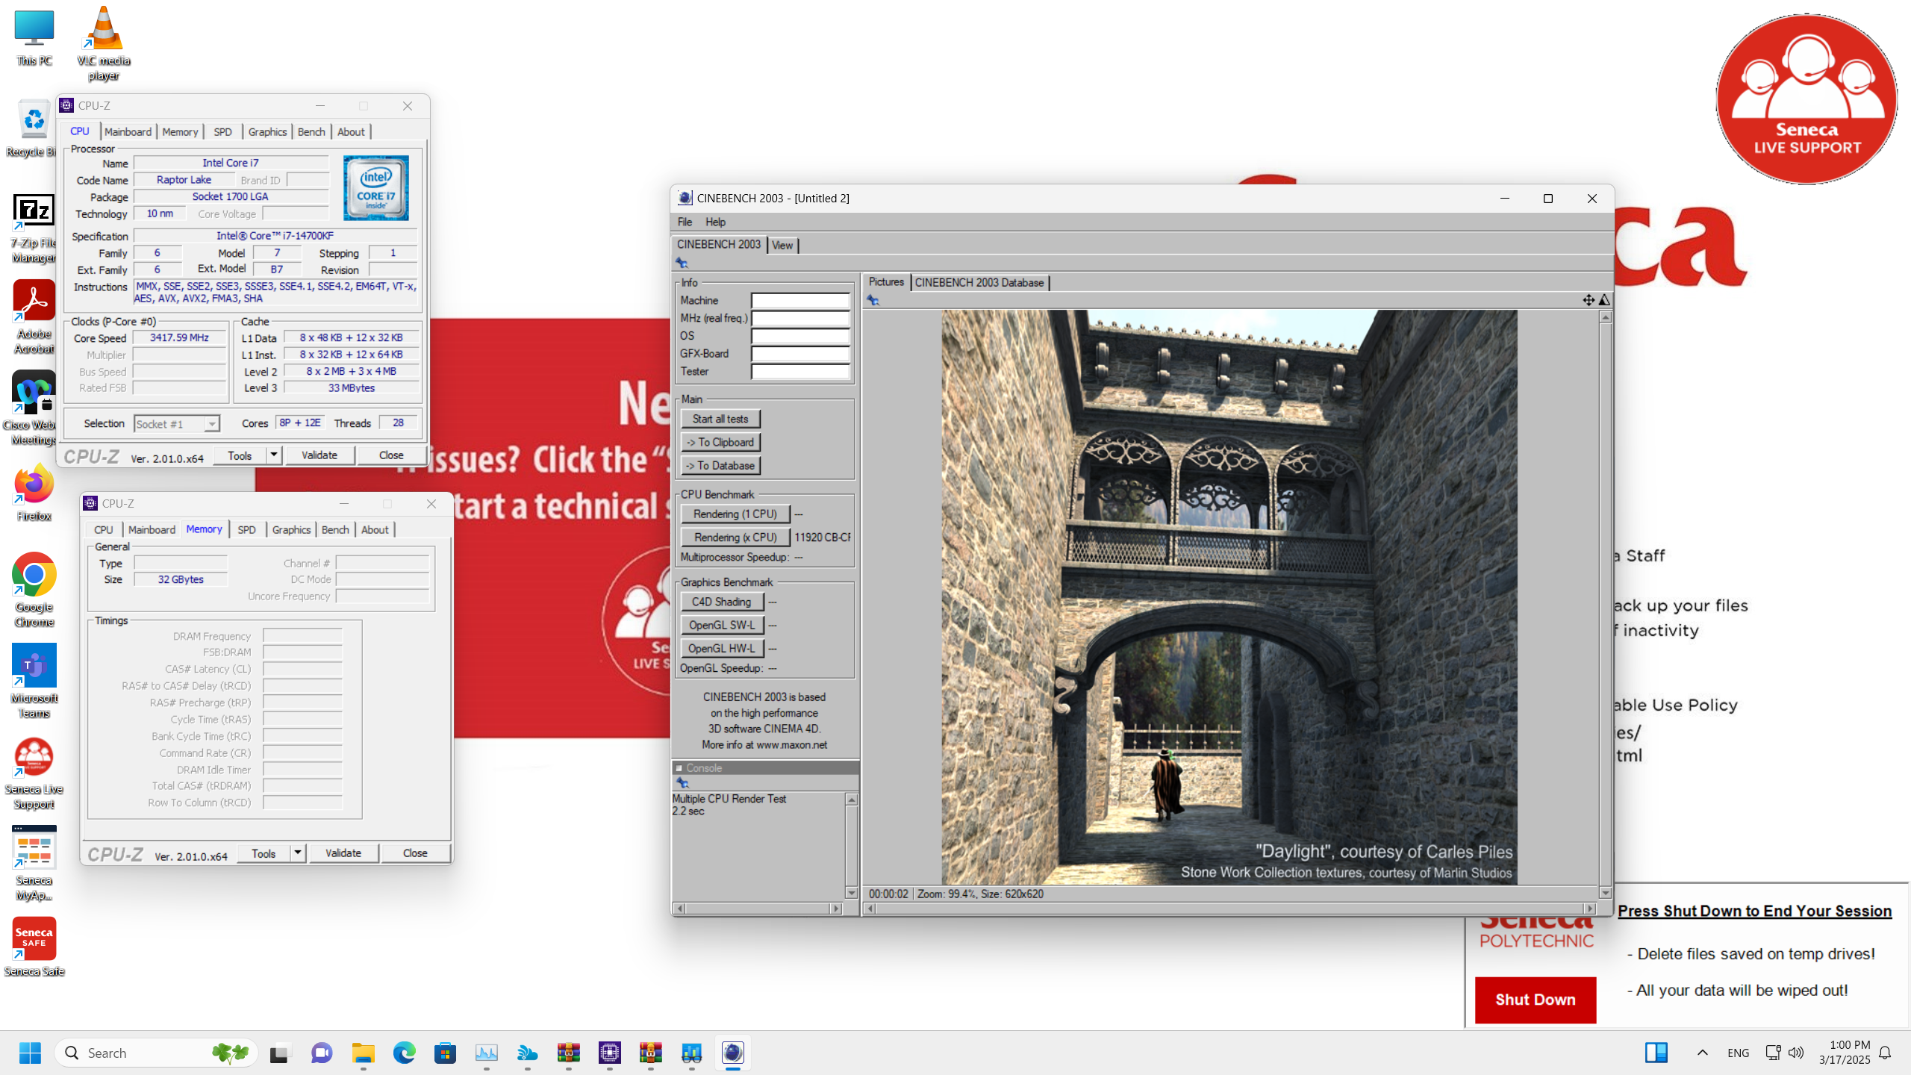
Task: Show hidden icons via the tray chevron
Action: 1702,1053
